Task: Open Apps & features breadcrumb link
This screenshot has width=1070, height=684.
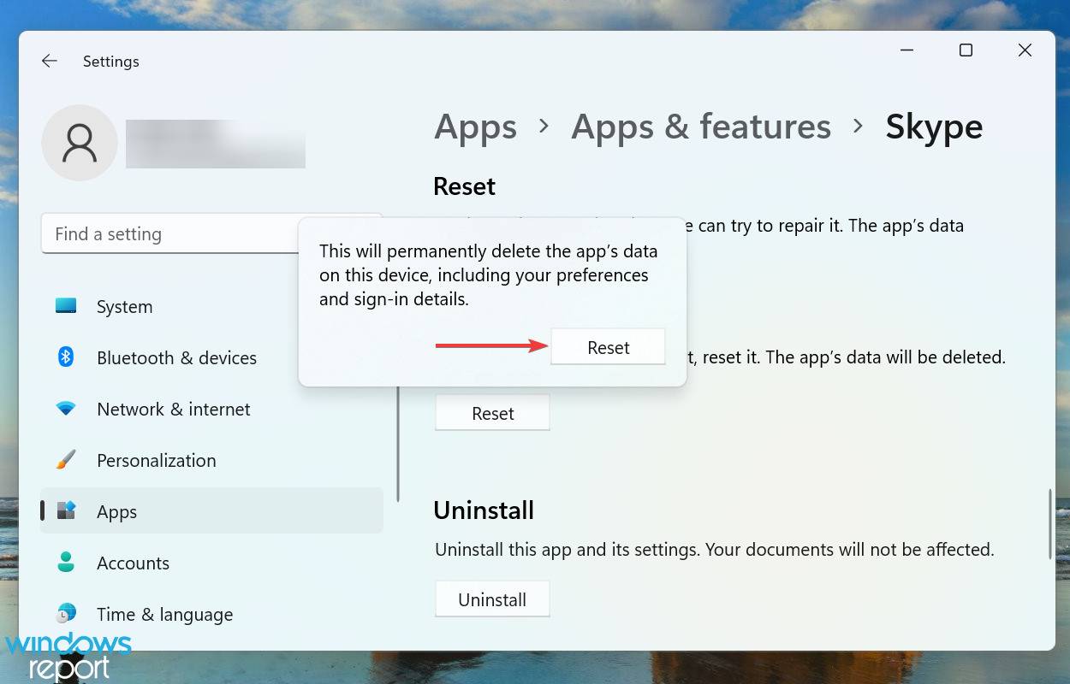Action: tap(700, 127)
